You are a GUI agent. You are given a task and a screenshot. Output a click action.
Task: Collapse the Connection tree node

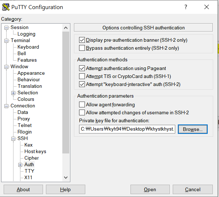(x=6, y=106)
